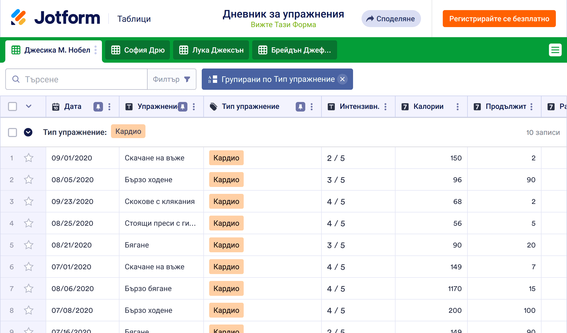This screenshot has height=333, width=567.
Task: Click the pin icon on Дата column
Action: coord(98,107)
